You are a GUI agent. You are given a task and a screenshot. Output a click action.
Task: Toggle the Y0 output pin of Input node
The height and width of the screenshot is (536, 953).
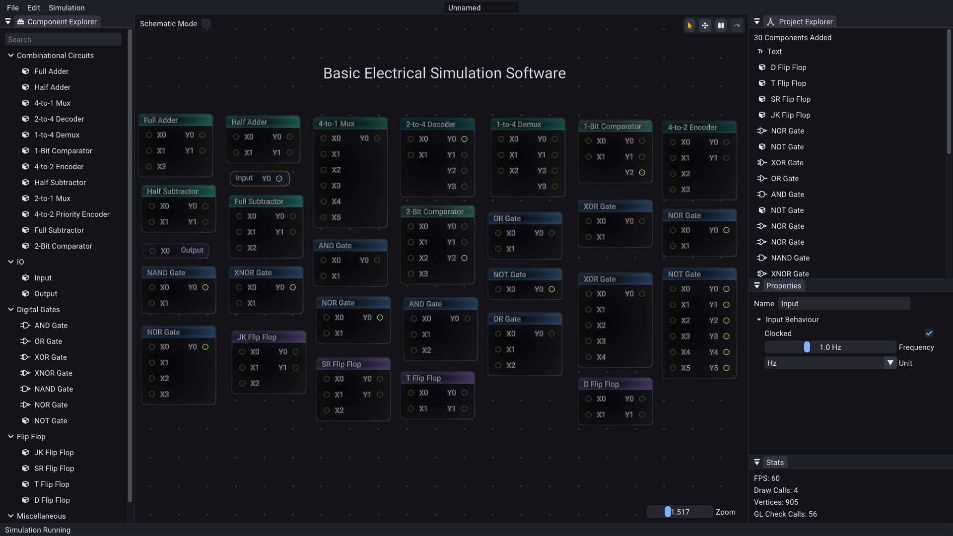(x=279, y=179)
